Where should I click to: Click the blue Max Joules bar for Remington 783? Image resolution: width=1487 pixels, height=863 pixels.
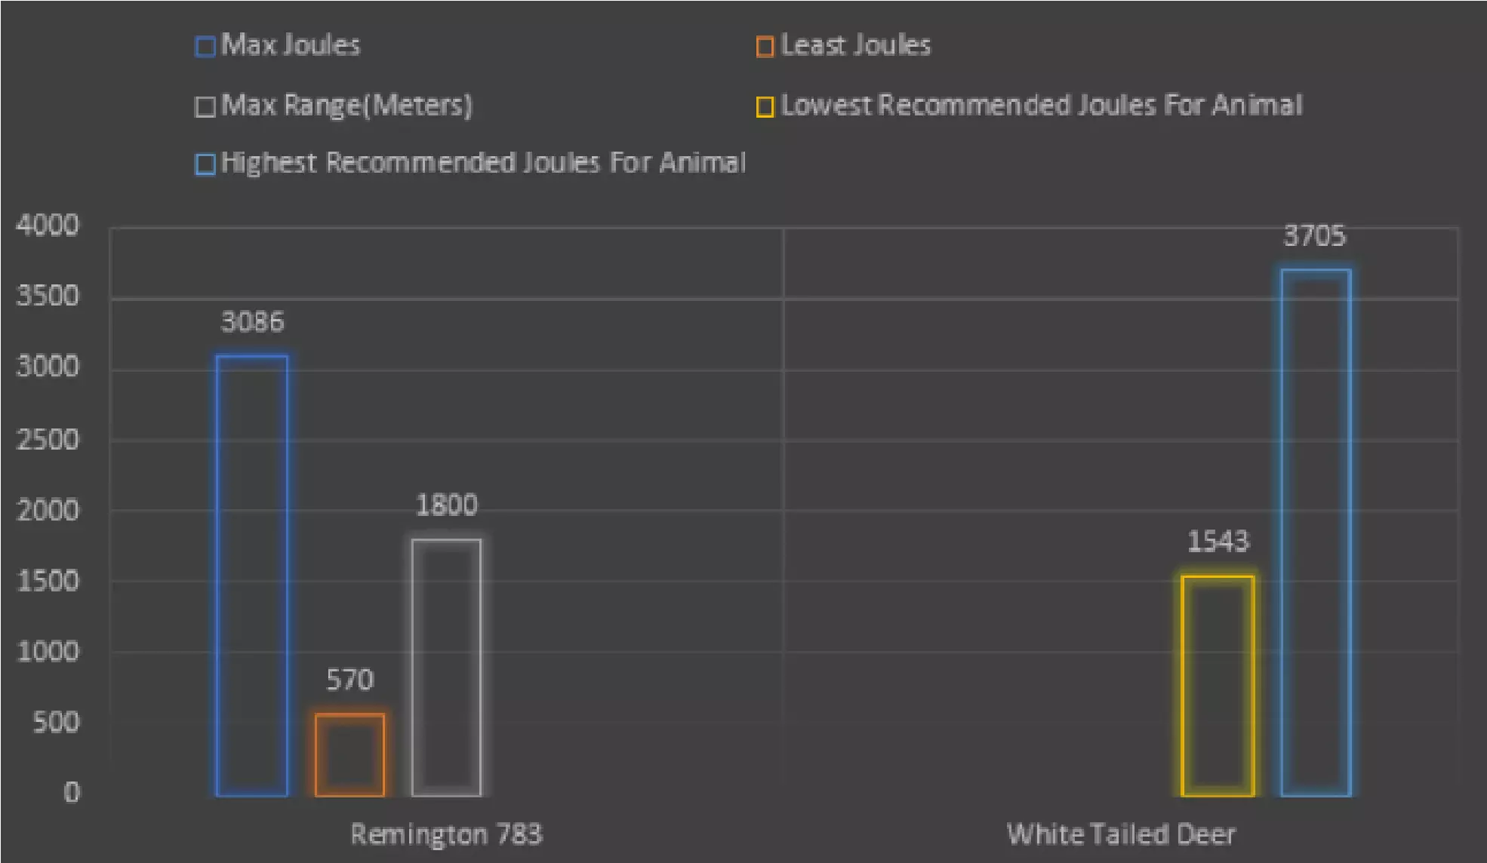click(x=251, y=575)
